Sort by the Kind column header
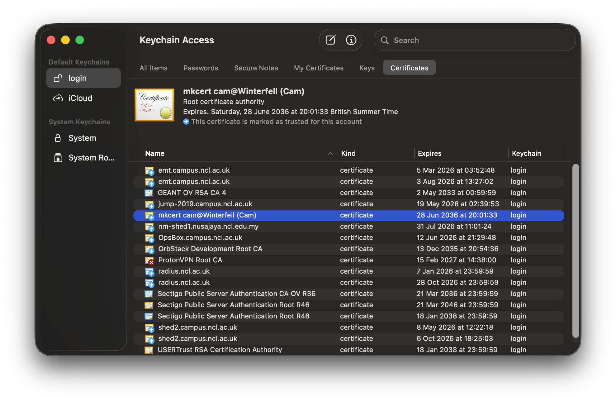 376,153
